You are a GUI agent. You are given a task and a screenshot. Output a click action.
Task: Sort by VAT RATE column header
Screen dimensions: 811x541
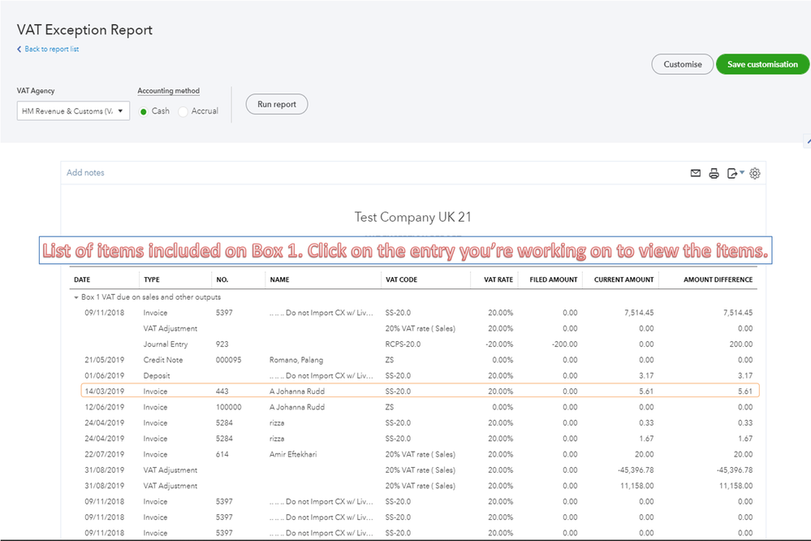pyautogui.click(x=498, y=279)
